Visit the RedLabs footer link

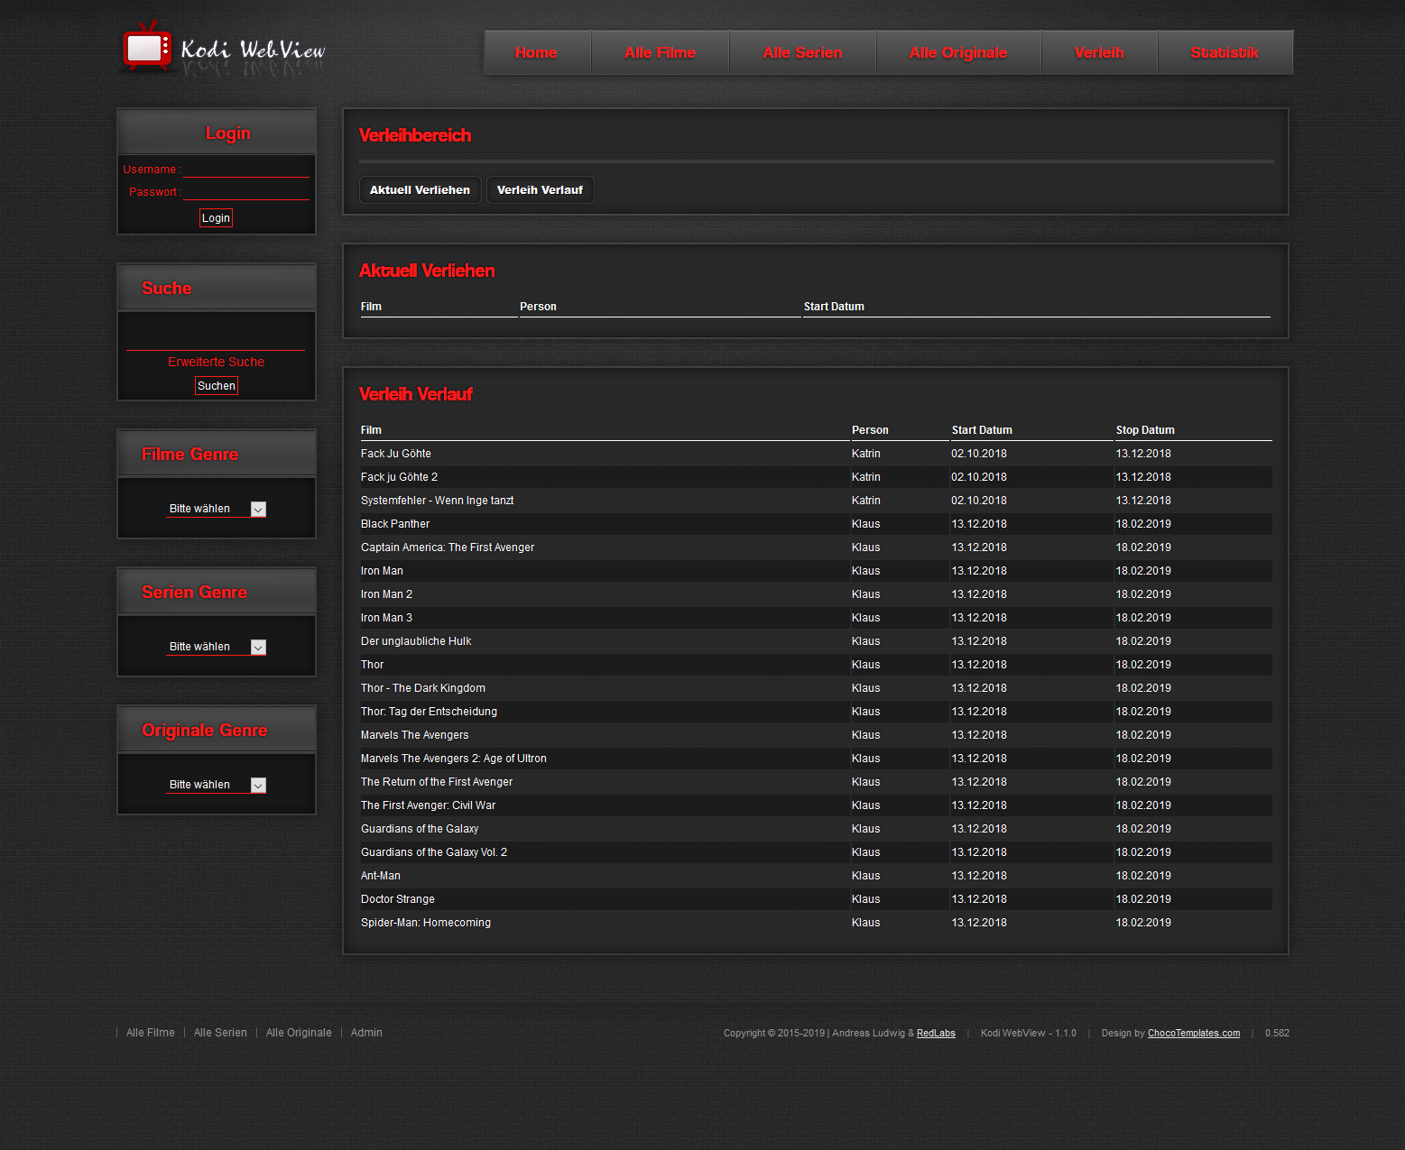(x=936, y=1034)
